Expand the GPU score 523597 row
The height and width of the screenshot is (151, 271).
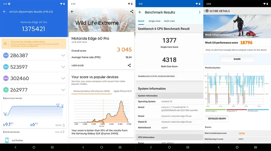point(63,67)
